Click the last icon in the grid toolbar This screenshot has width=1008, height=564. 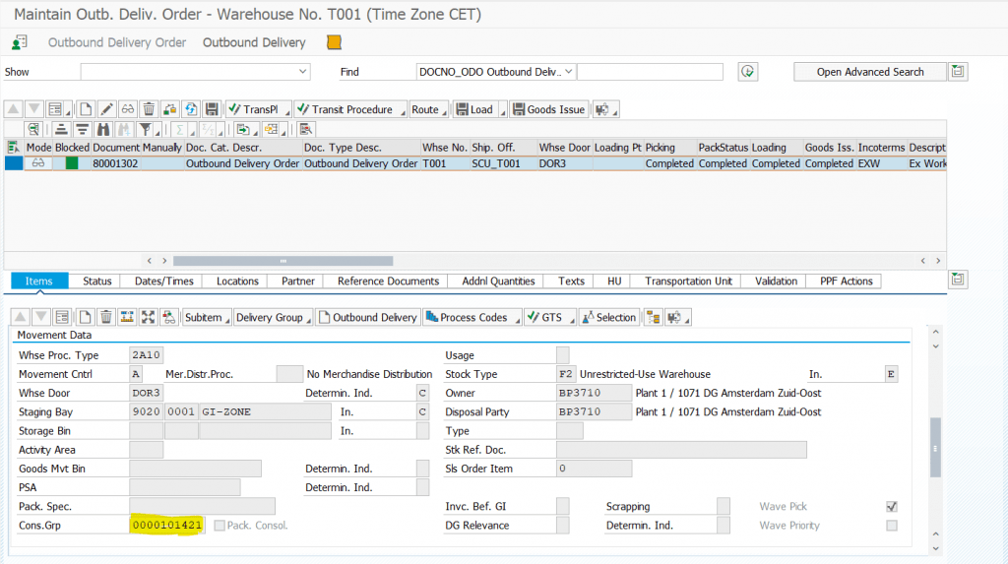click(305, 129)
